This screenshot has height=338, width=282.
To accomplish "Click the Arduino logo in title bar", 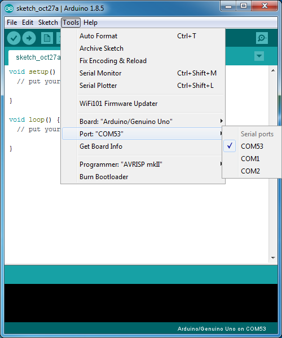I will [x=9, y=8].
